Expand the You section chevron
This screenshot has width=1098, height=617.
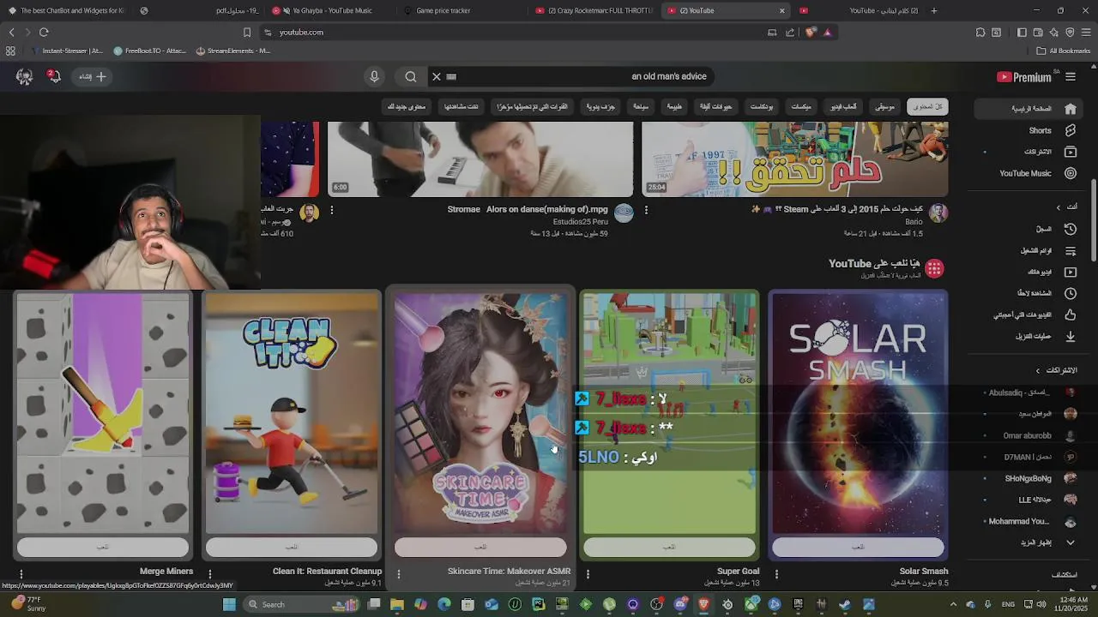coord(1058,207)
